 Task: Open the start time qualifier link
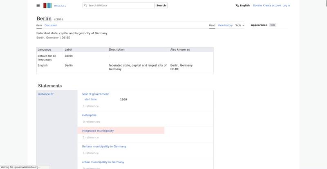[x=91, y=99]
